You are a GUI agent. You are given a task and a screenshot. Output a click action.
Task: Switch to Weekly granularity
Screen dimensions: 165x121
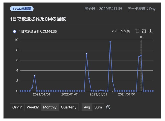click(x=33, y=107)
